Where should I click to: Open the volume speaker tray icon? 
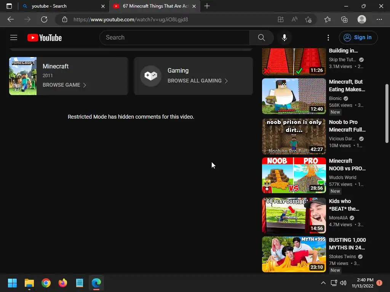pos(343,283)
